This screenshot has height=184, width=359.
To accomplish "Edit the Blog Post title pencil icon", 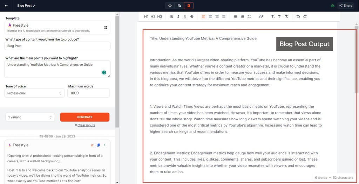I will (x=34, y=6).
